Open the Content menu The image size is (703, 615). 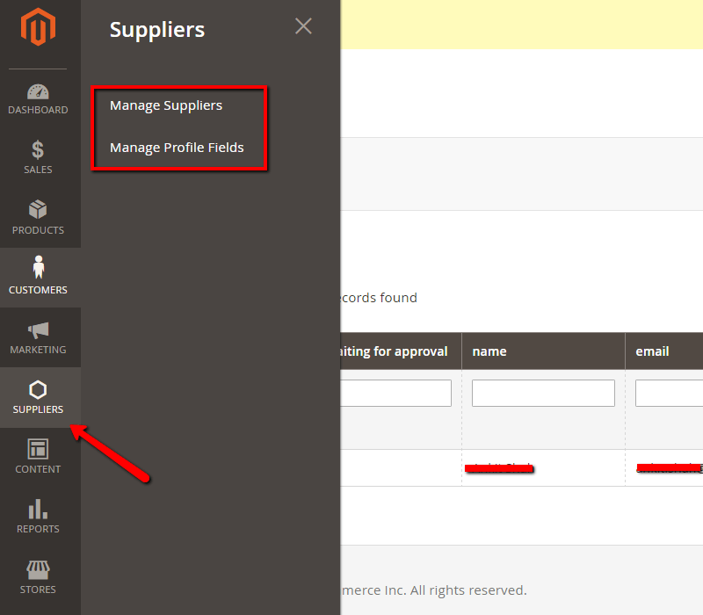(x=38, y=457)
